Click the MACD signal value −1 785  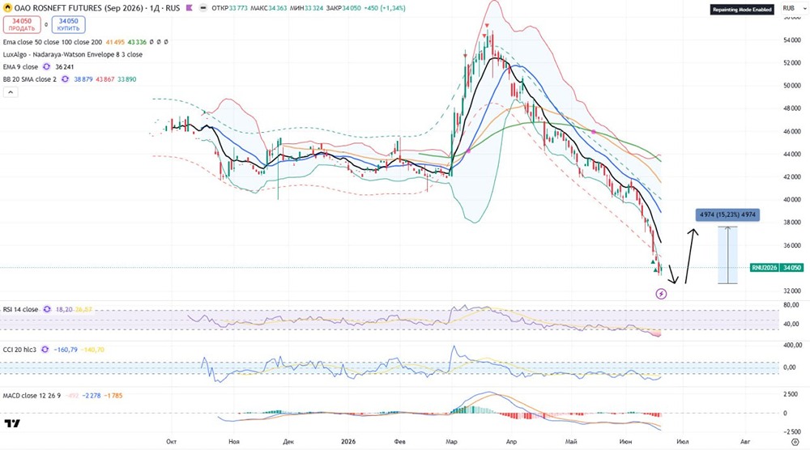113,395
